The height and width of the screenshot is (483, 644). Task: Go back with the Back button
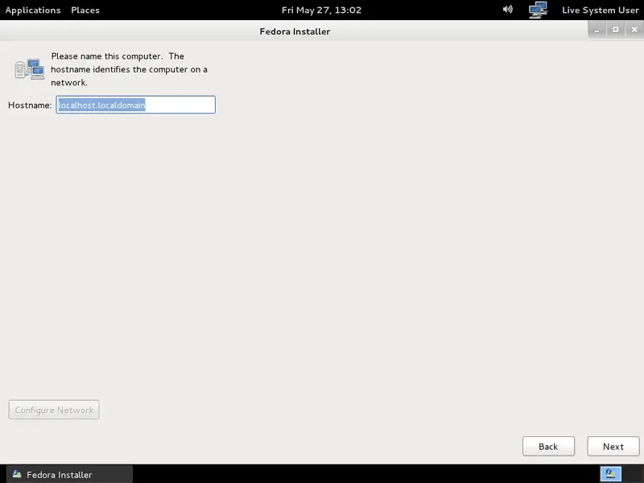[548, 447]
